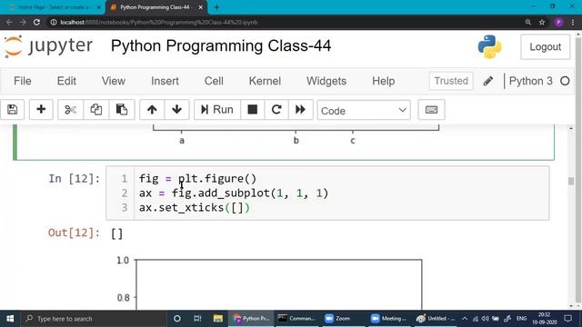Click the taskbar search box
Image resolution: width=582 pixels, height=327 pixels.
coord(94,319)
